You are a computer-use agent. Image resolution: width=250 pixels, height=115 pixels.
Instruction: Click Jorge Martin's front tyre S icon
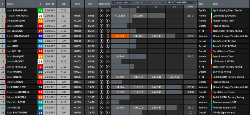(x=101, y=26)
